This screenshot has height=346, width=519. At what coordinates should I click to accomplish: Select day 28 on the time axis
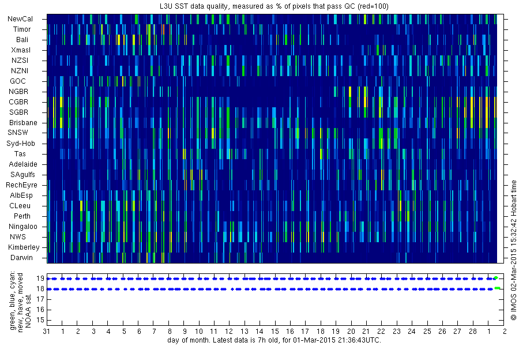pos(473,332)
